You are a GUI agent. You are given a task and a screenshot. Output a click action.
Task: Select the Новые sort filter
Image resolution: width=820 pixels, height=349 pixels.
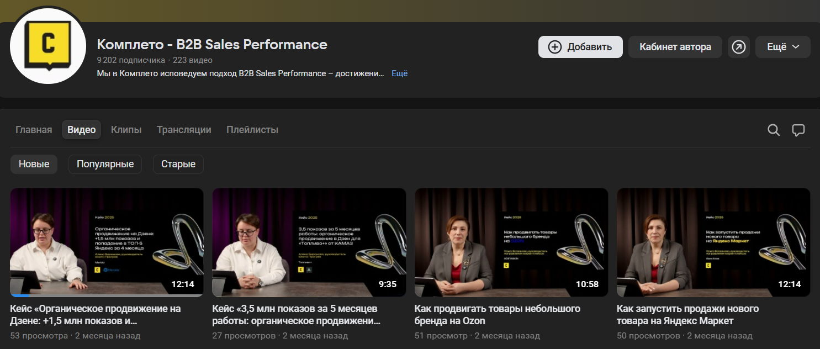[x=34, y=164]
